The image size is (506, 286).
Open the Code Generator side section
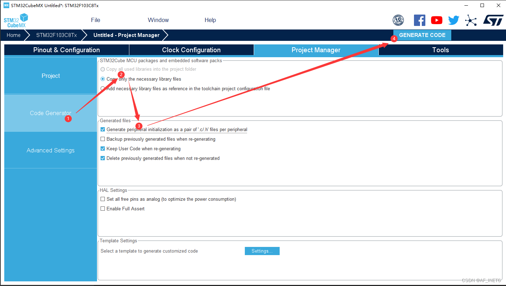coord(50,113)
